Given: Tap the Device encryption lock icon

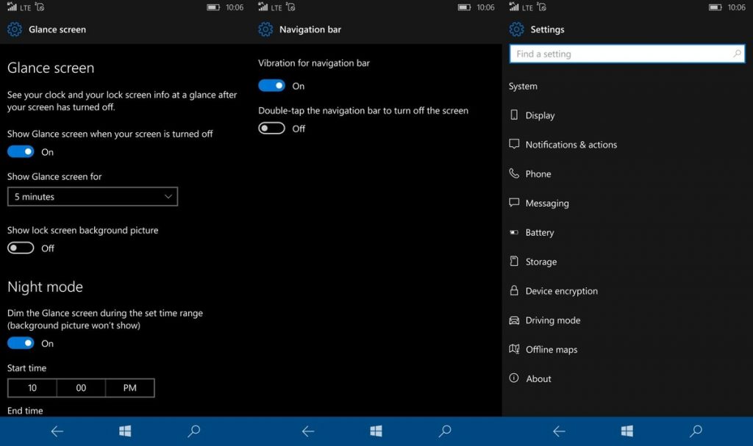Looking at the screenshot, I should 514,290.
